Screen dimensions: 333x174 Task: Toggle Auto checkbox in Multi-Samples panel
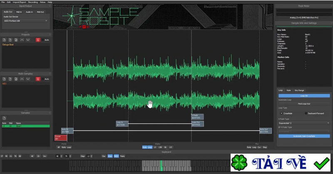click(42, 79)
